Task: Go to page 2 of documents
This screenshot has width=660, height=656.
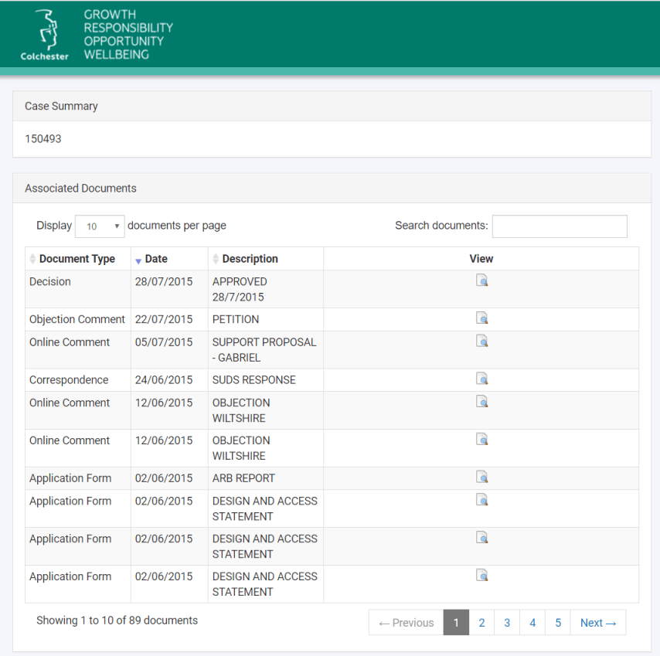Action: (x=481, y=623)
